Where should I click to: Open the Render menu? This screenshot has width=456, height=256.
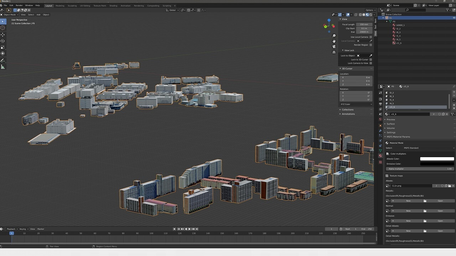[19, 5]
